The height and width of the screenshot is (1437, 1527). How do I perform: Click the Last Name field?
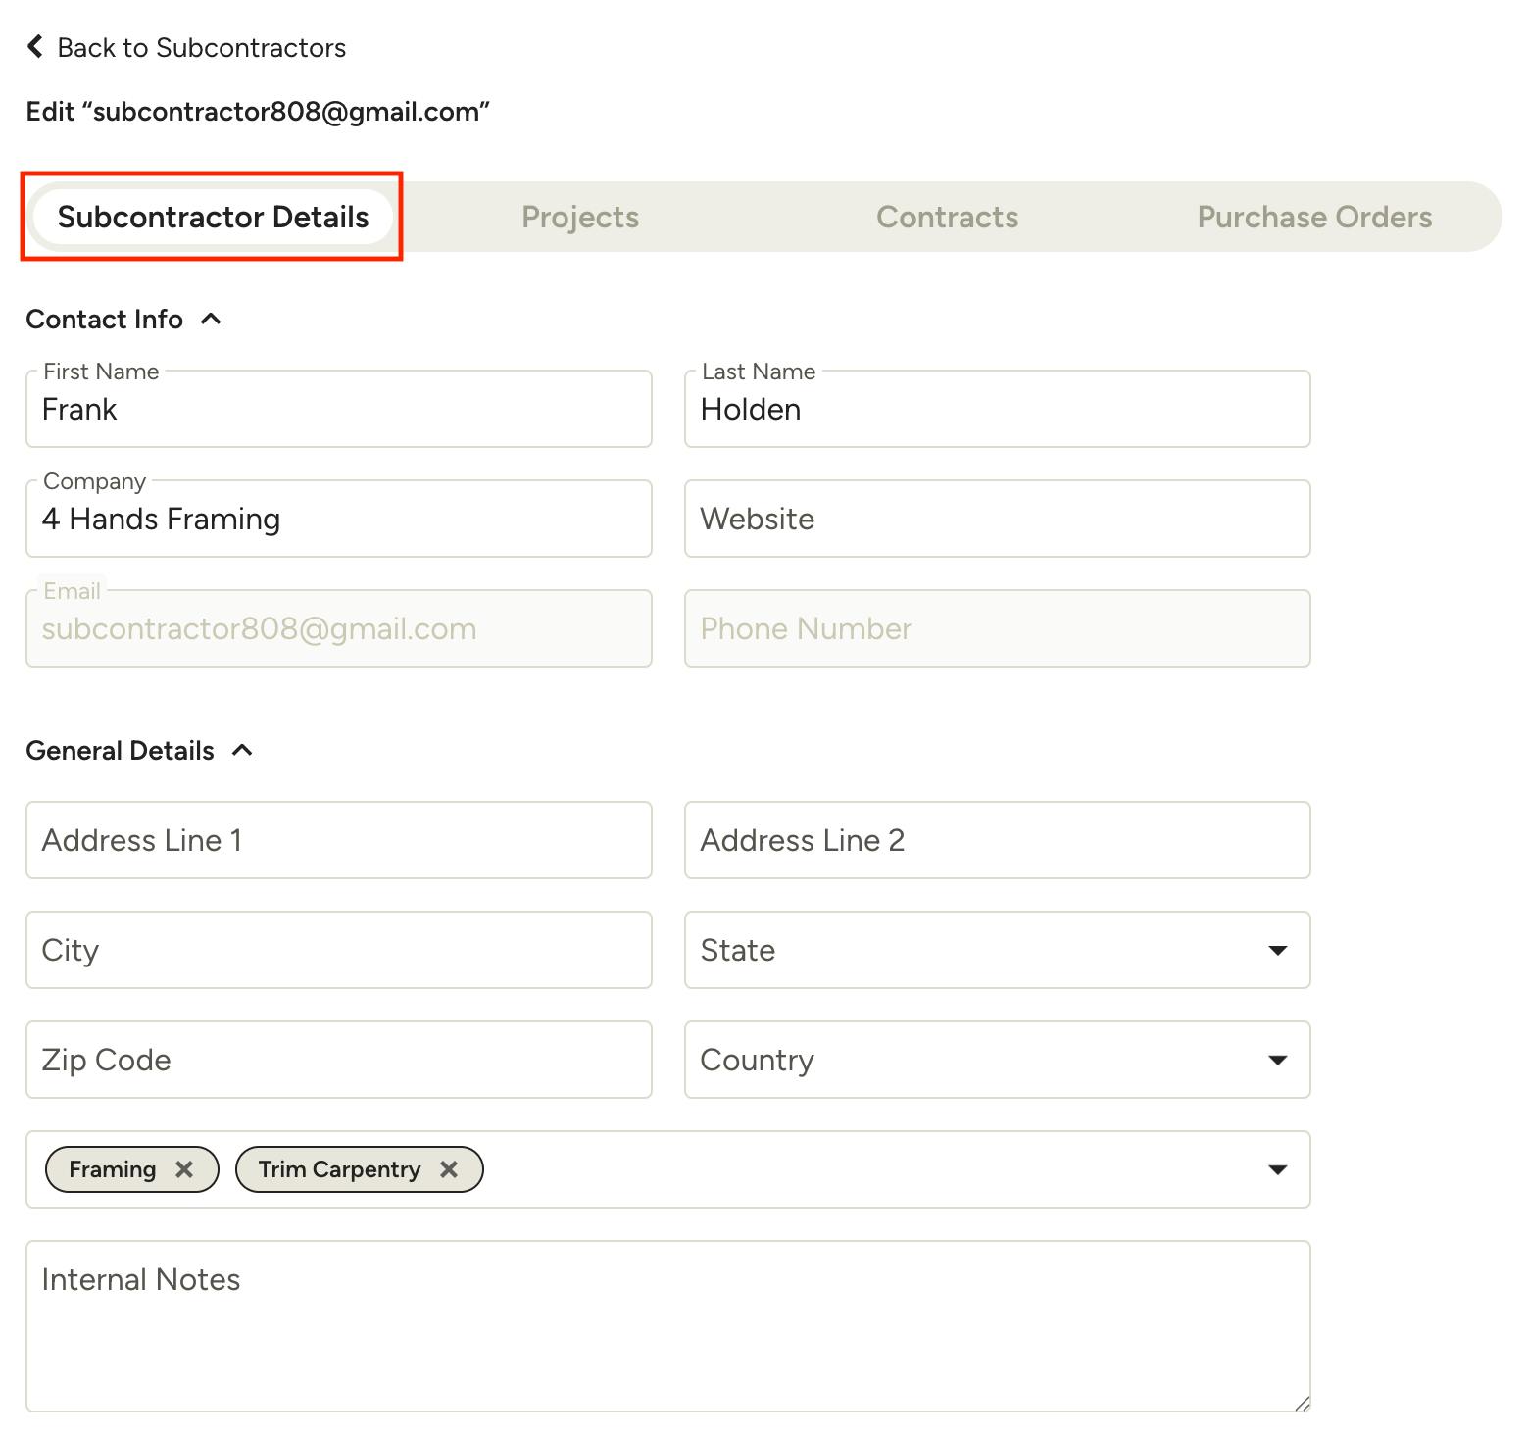997,410
